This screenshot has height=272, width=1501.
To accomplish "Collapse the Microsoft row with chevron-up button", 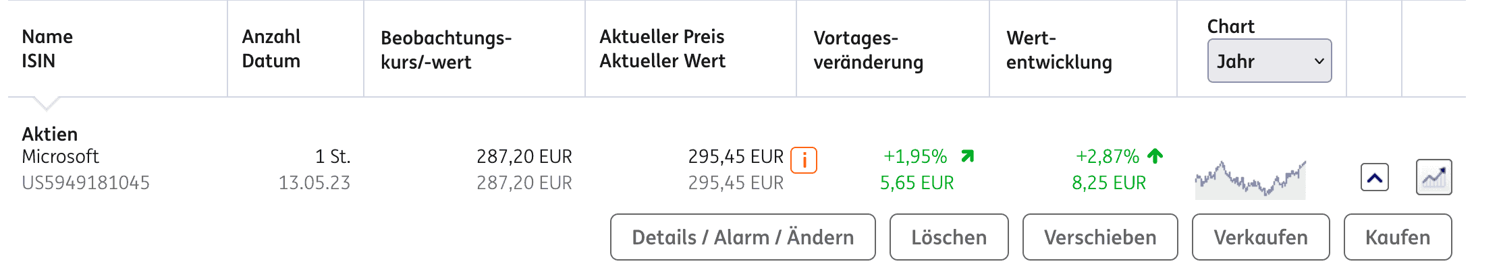I will pos(1374,178).
